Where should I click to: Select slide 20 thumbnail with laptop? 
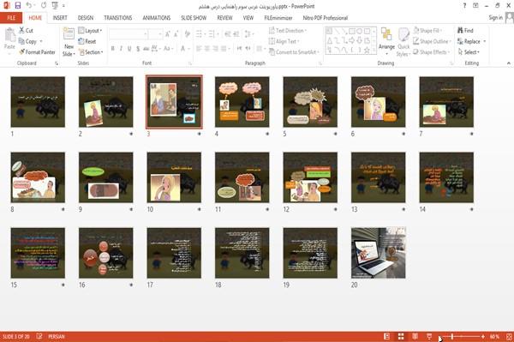(379, 253)
